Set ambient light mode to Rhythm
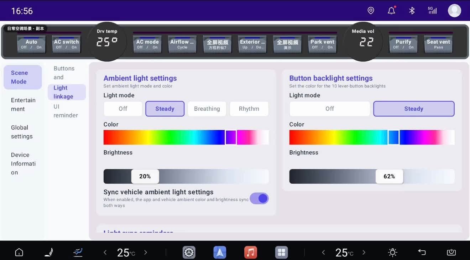 (249, 109)
